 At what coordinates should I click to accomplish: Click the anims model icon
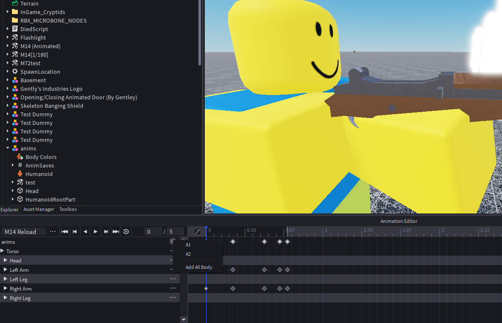point(15,148)
